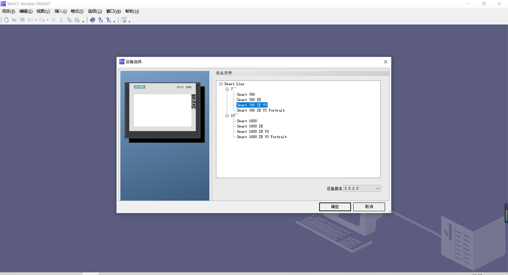
Task: Cancel with the 取消 button
Action: [369, 206]
